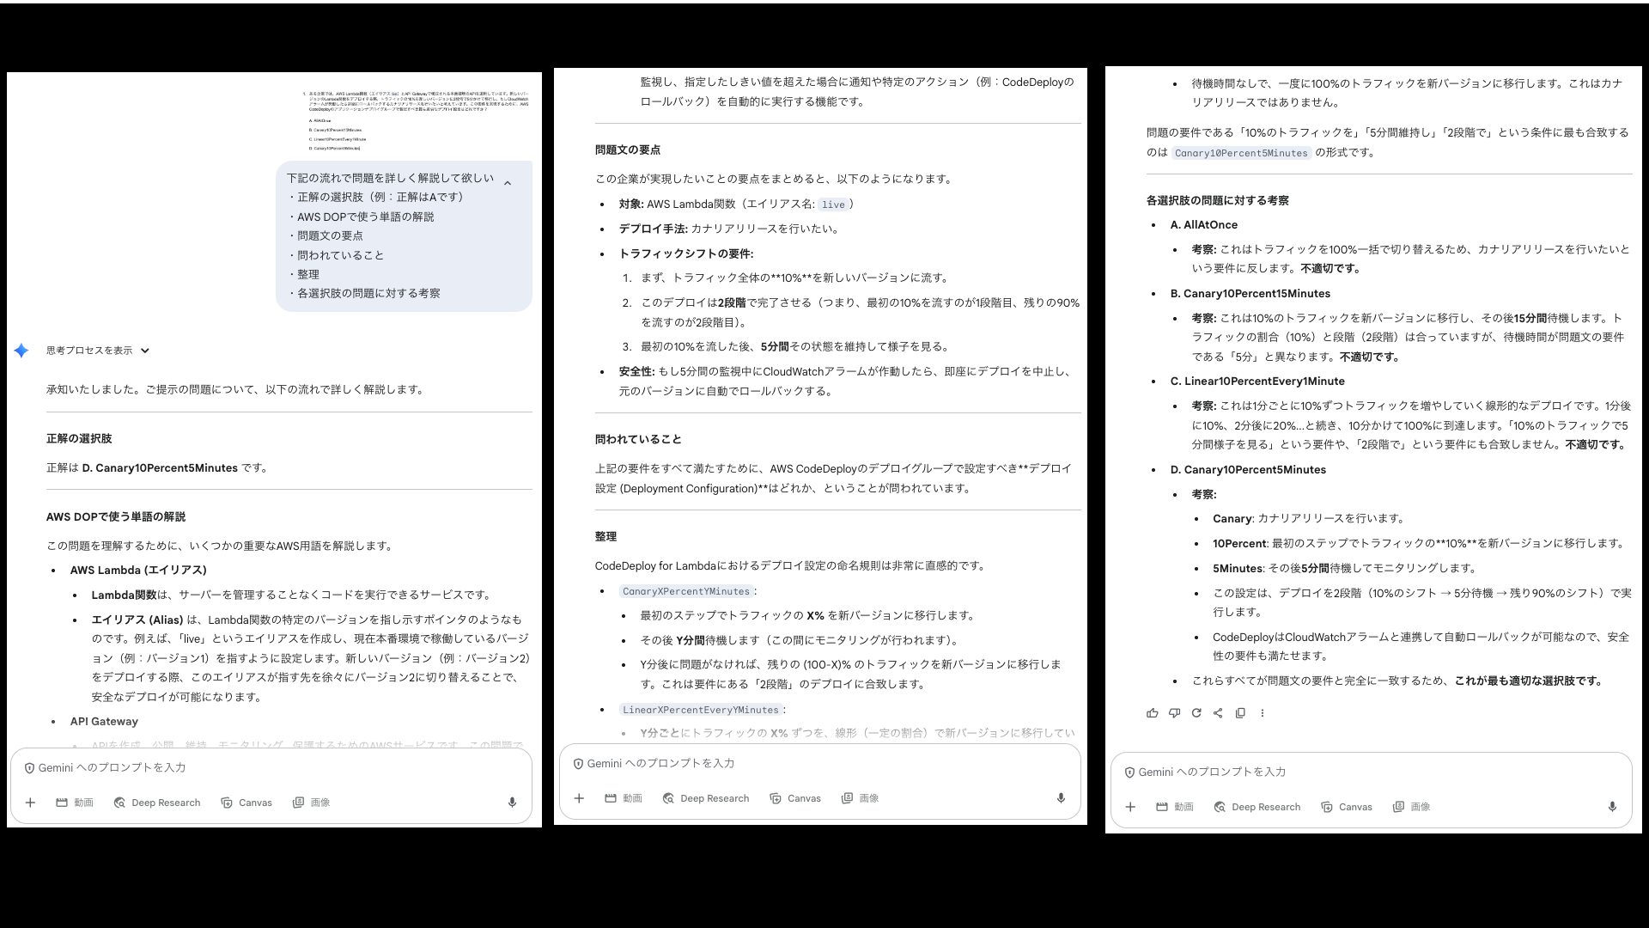Click option 'C. Linear10PercentEvery1Minute'

(x=1257, y=382)
